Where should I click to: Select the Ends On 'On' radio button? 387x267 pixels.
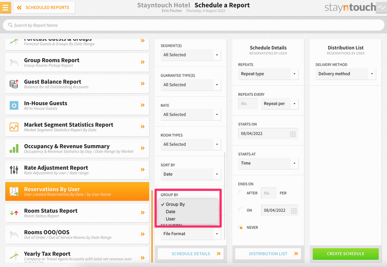241,210
